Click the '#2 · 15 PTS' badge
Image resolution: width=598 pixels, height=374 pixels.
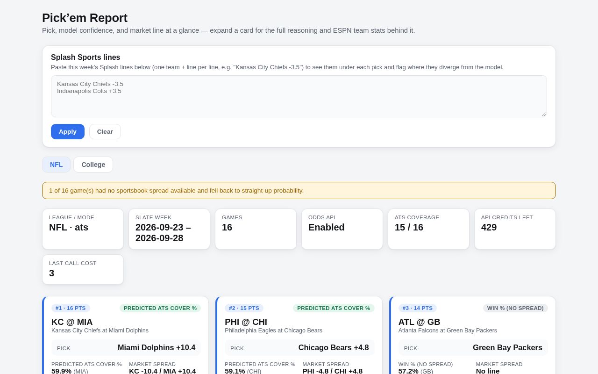coord(244,308)
